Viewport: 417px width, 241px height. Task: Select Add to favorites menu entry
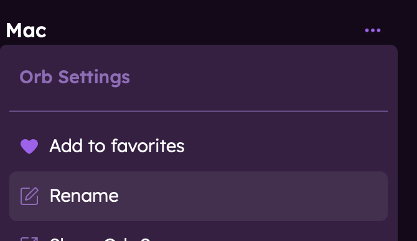point(199,146)
